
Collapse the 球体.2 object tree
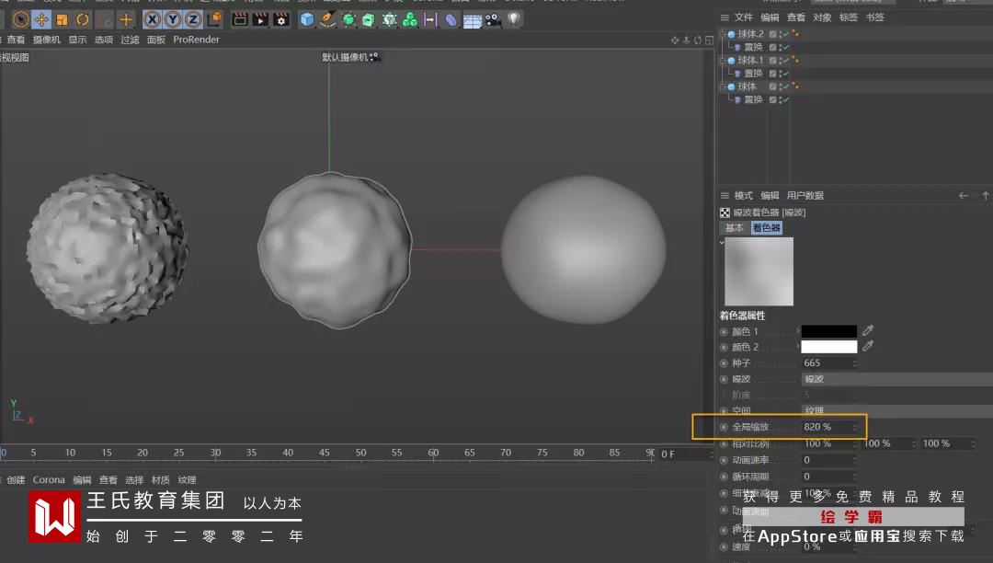pyautogui.click(x=722, y=33)
